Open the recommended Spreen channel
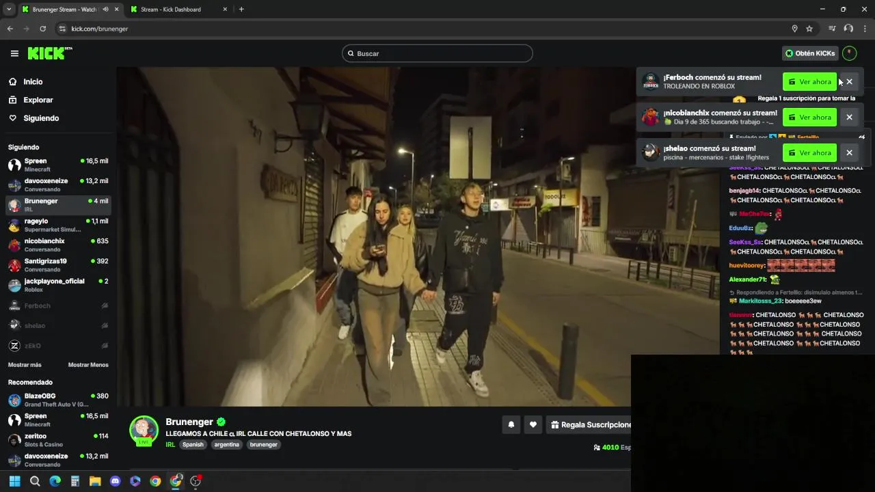Screen dimensions: 875x492 (58, 420)
